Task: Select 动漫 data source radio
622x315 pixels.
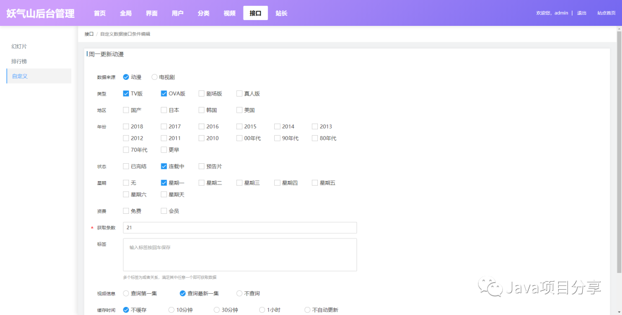Action: pyautogui.click(x=126, y=77)
